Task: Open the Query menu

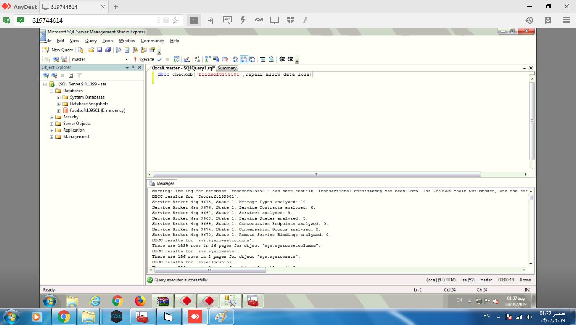Action: [x=91, y=41]
